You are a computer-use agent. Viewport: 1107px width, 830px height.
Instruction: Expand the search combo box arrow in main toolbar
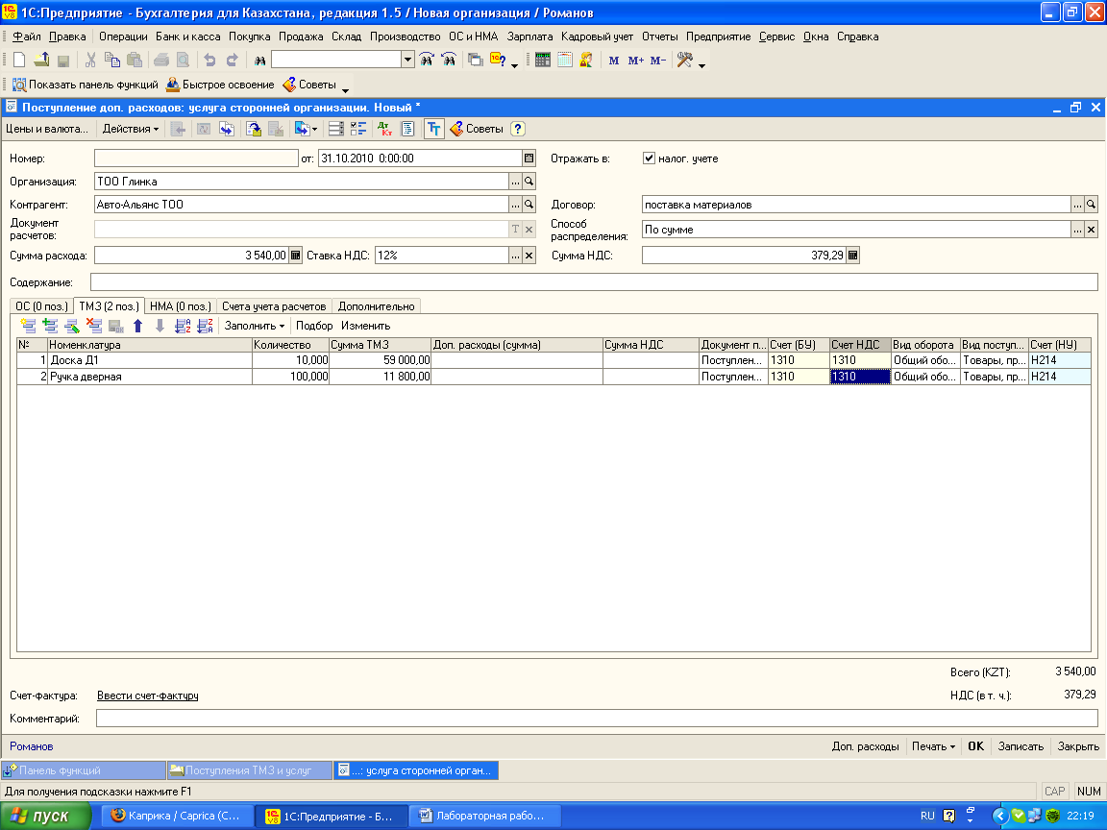(407, 60)
